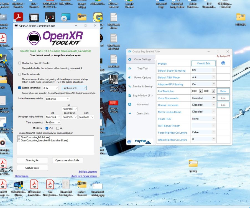Follow the Check for a newer version link
The image size is (250, 208).
pyautogui.click(x=83, y=176)
